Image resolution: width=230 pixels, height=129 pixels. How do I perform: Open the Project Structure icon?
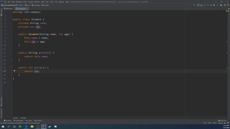pos(221,5)
